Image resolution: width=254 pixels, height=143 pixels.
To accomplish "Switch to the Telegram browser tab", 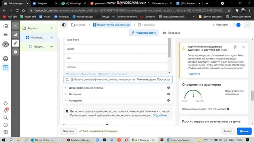I will coord(44,3).
